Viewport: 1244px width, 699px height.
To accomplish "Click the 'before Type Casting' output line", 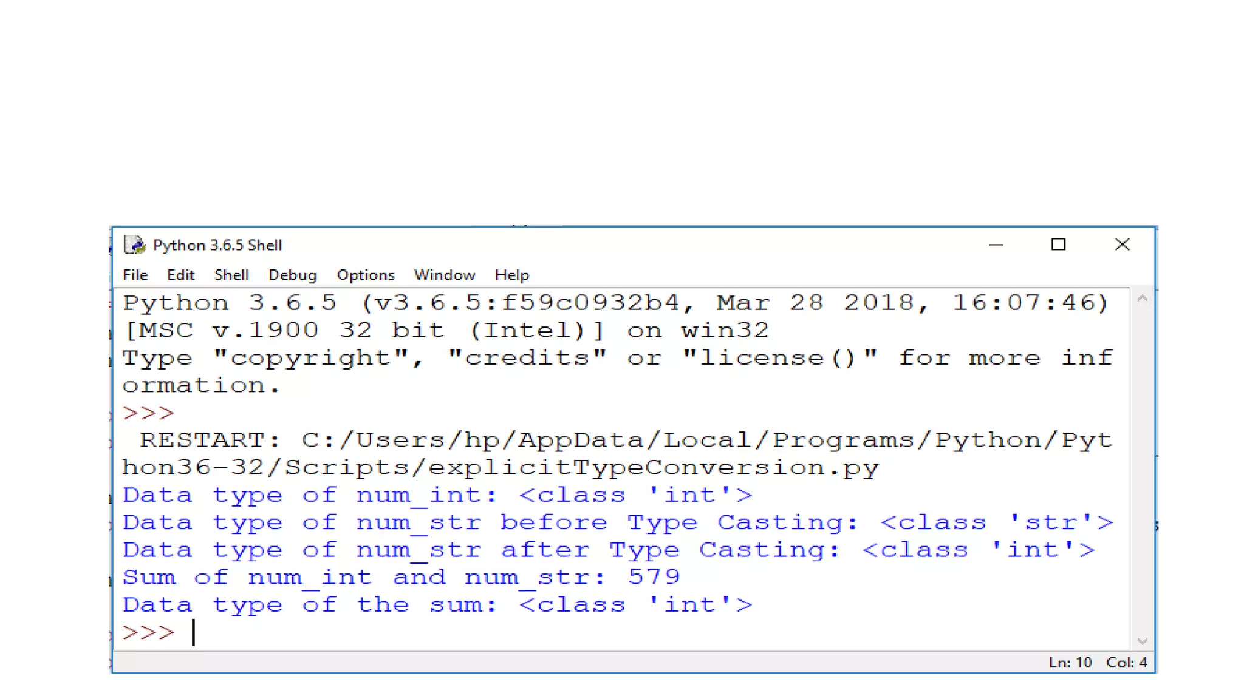I will [x=618, y=523].
